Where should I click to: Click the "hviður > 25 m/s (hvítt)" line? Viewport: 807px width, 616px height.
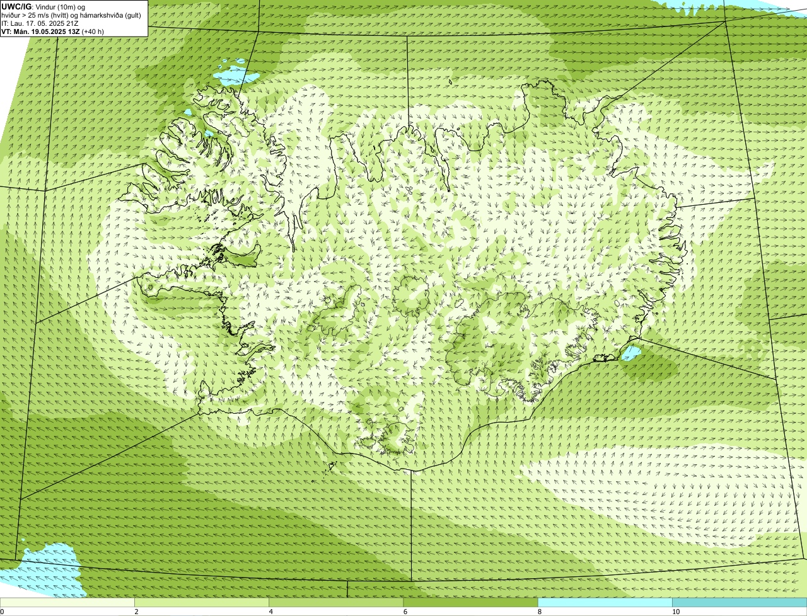[71, 15]
